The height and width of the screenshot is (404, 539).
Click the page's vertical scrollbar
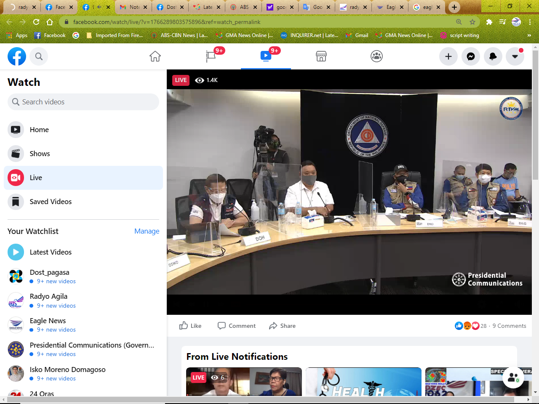(x=535, y=126)
